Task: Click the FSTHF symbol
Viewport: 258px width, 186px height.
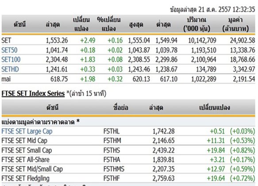Action: (x=112, y=178)
